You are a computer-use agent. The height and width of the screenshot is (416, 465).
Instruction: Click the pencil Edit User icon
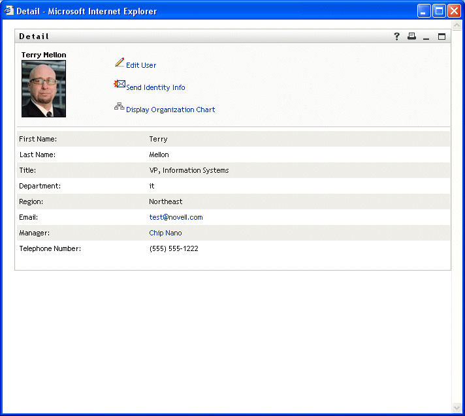120,62
